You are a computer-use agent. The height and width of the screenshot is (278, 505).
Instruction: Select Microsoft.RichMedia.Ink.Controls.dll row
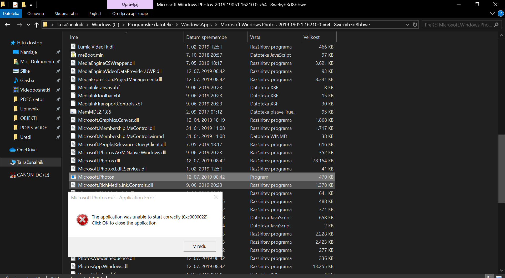coord(202,185)
